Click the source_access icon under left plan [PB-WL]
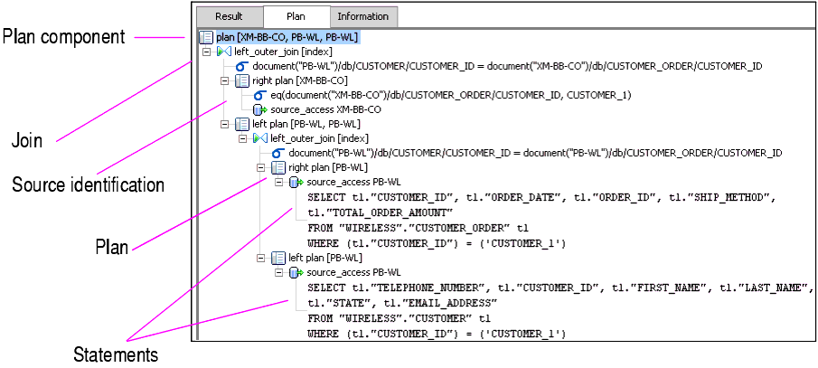Viewport: 818px width, 368px height. coord(296,272)
